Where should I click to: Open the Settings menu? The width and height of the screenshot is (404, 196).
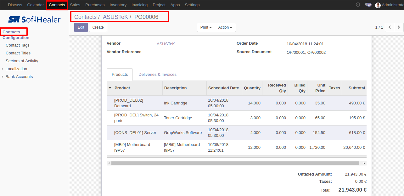(192, 5)
